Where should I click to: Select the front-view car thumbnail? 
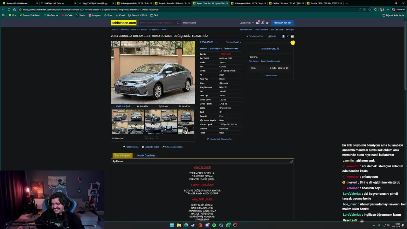coord(136,115)
